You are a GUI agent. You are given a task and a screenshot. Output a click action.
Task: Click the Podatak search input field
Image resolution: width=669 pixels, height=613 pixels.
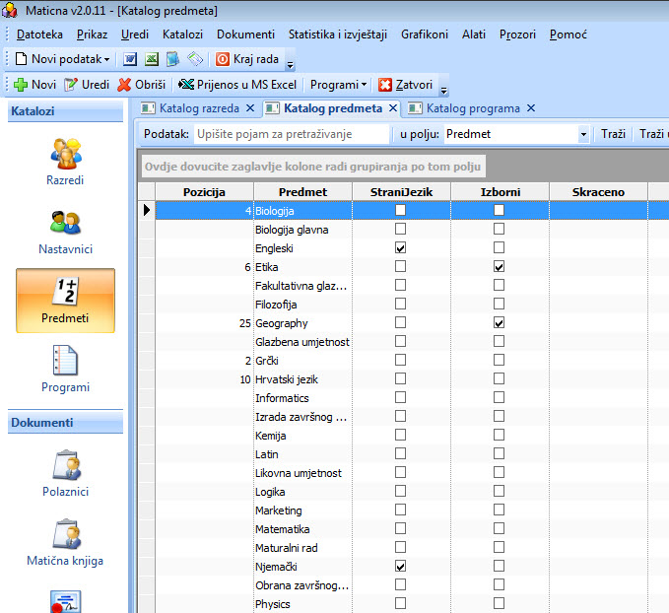[292, 134]
